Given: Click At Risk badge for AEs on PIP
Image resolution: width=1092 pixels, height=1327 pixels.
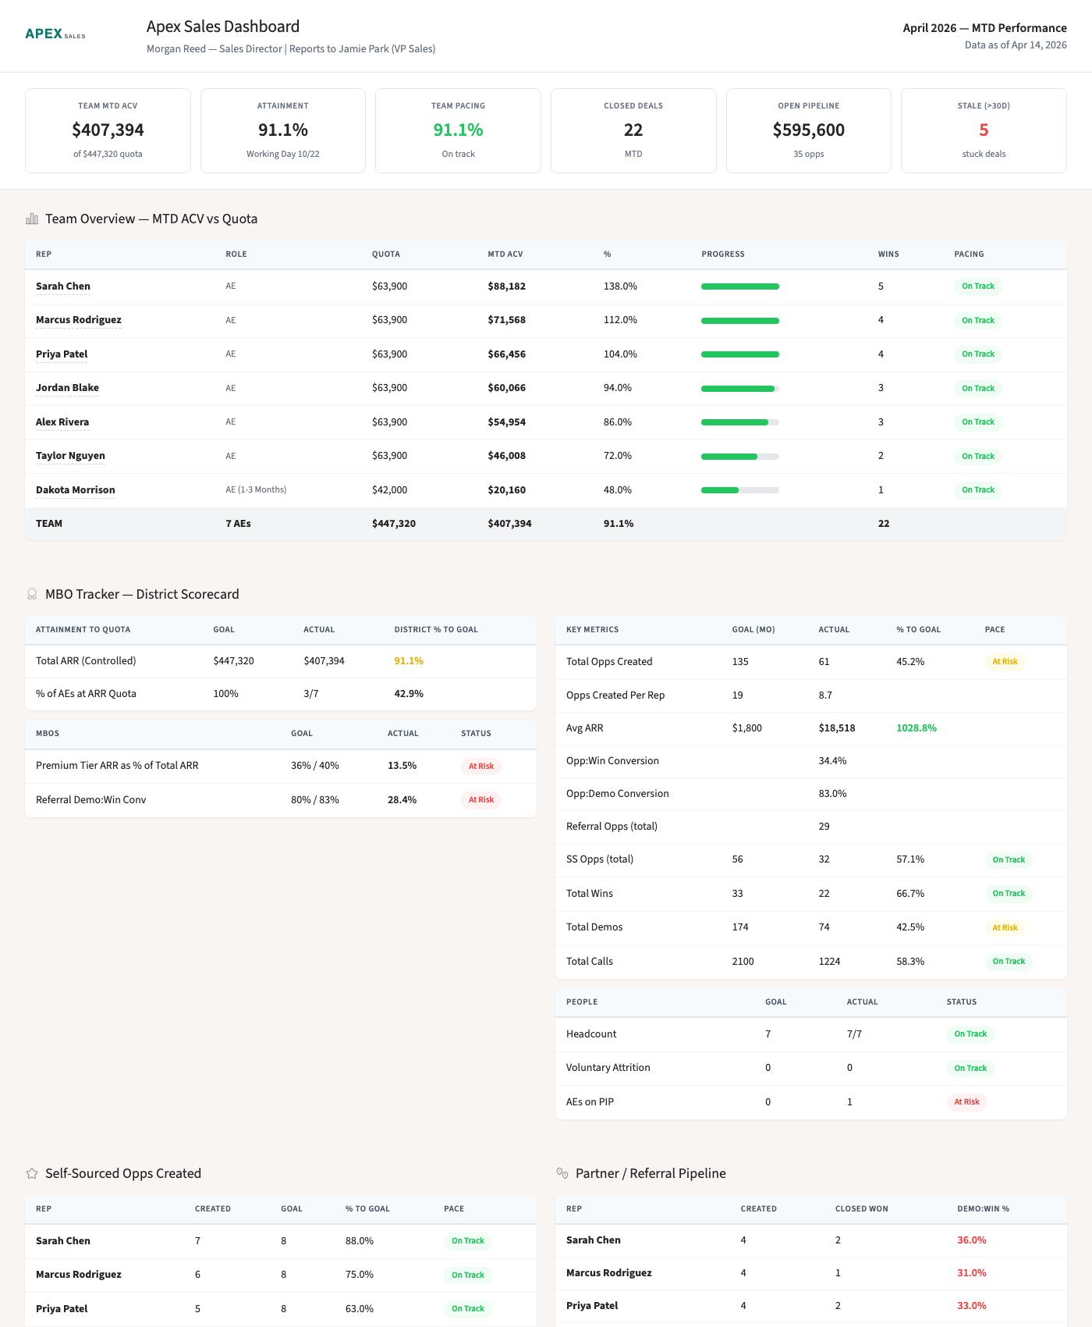Looking at the screenshot, I should coord(966,1102).
